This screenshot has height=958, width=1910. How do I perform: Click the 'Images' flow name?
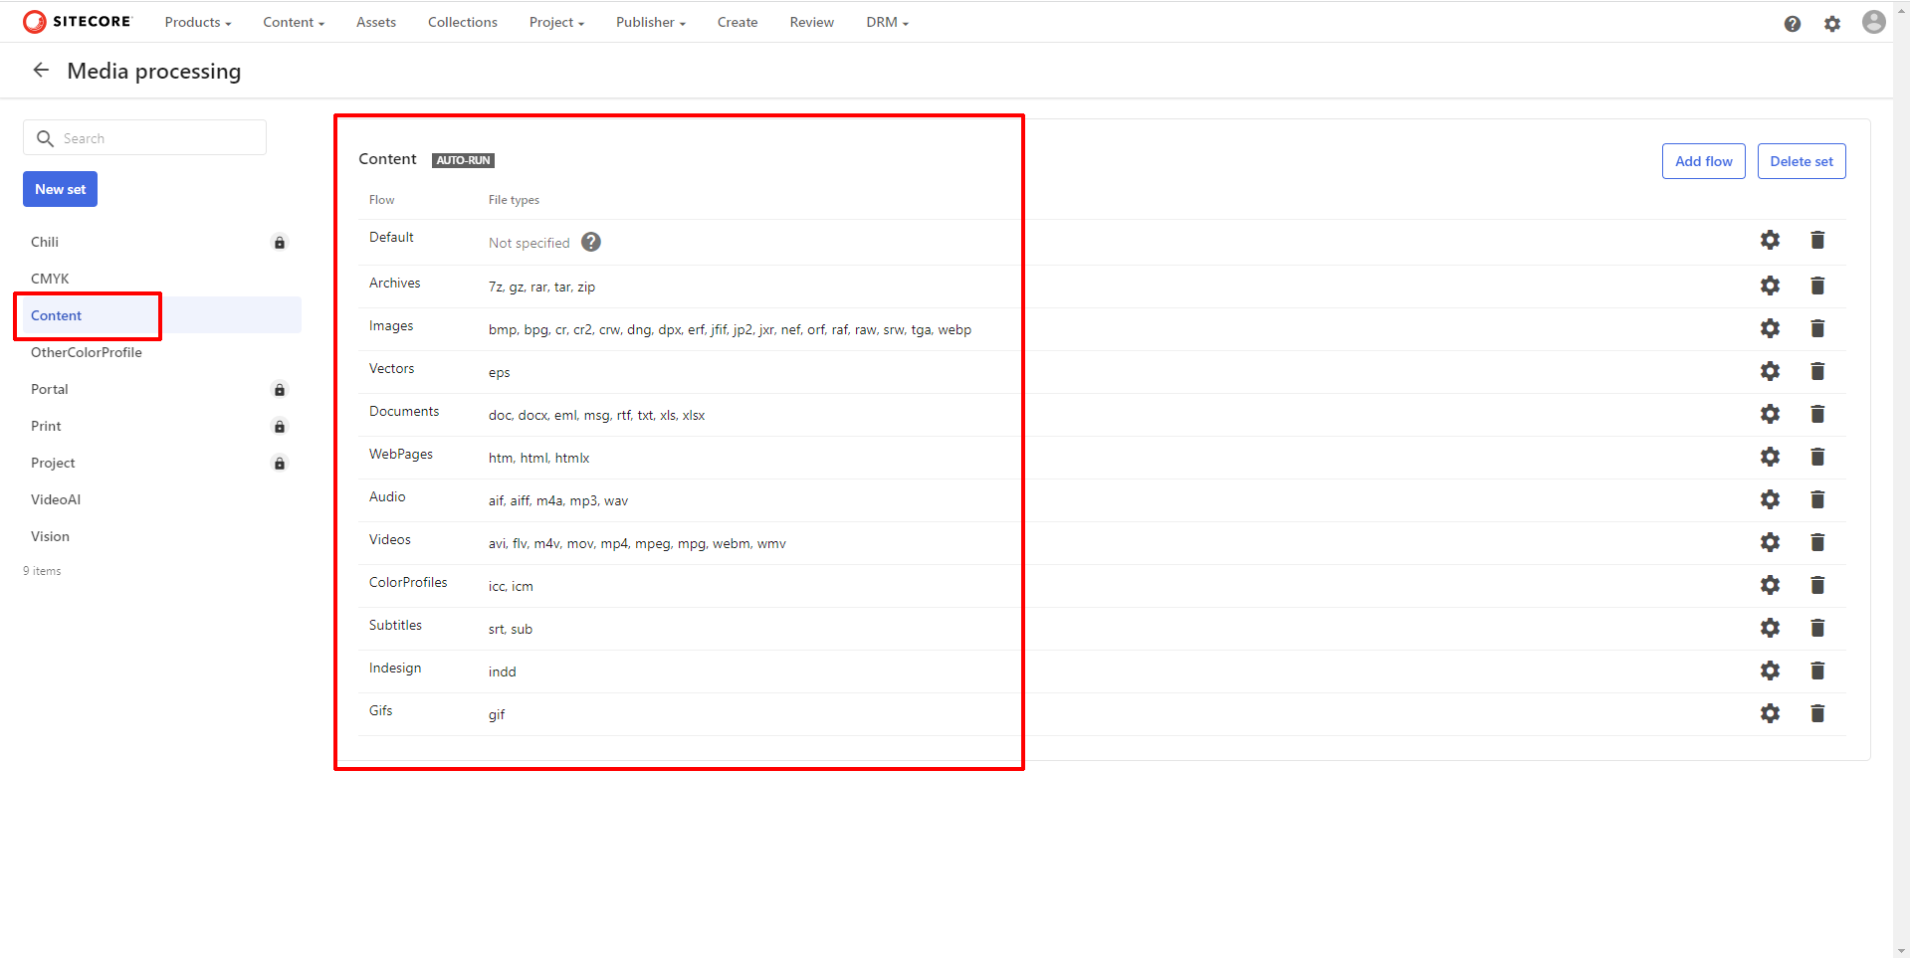pos(391,326)
